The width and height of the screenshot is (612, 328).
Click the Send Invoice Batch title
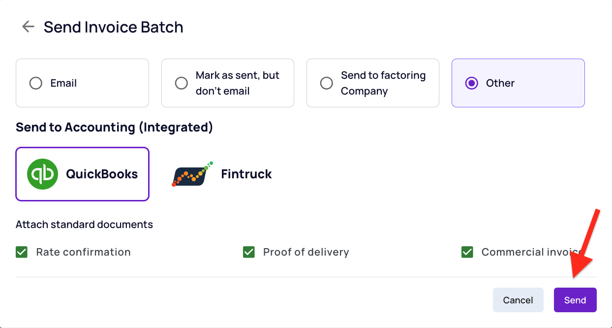click(114, 27)
